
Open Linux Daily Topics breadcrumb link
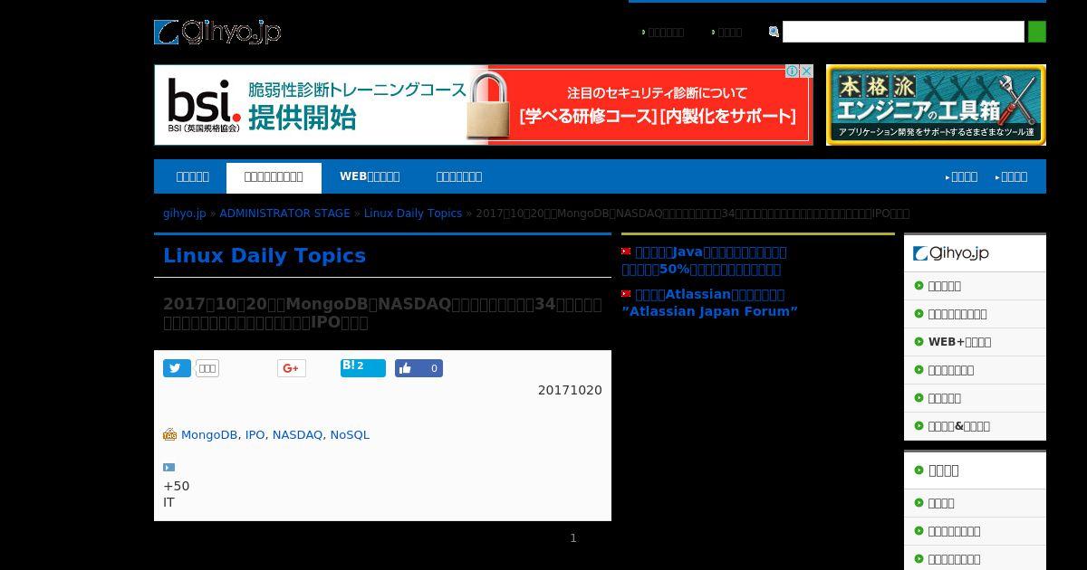coord(413,214)
